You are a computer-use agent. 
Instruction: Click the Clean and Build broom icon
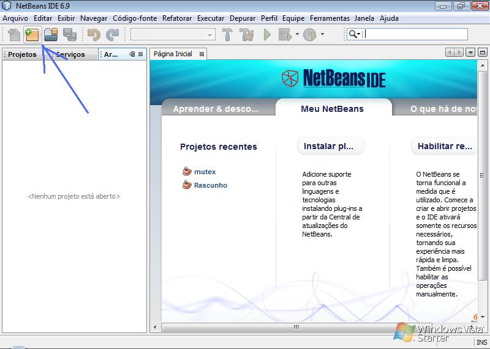[x=246, y=35]
